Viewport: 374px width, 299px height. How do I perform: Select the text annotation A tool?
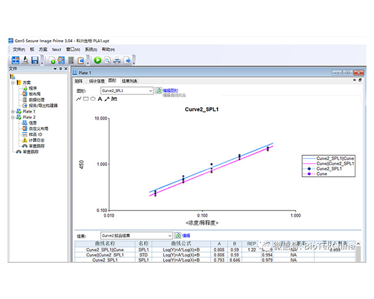tap(100, 98)
